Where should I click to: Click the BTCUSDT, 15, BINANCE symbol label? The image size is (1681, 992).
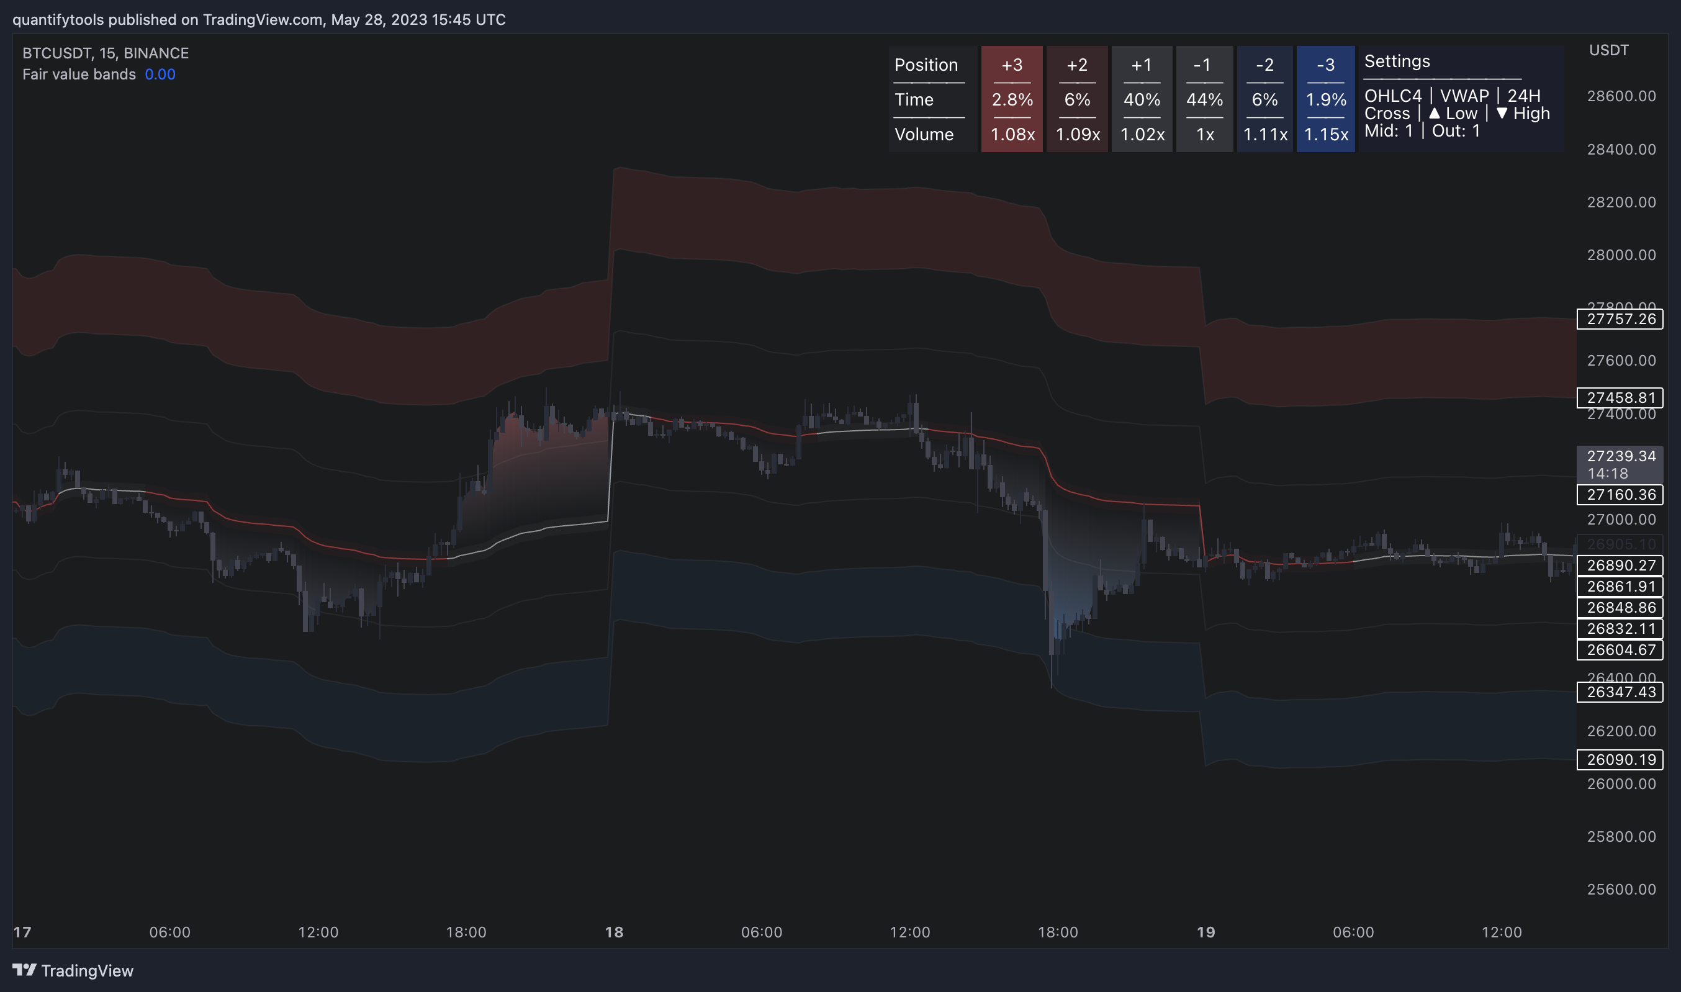(x=106, y=53)
